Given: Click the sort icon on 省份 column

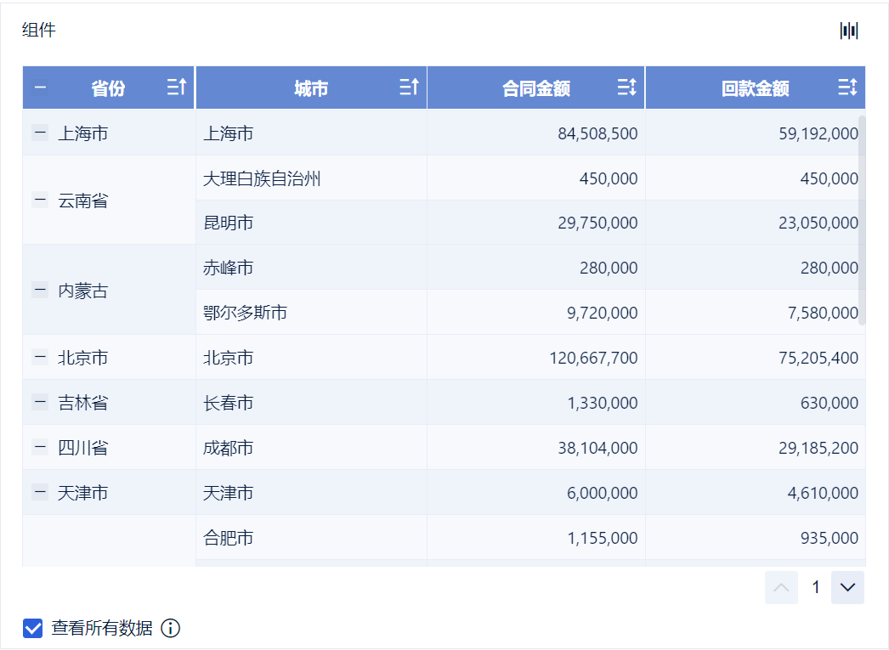Looking at the screenshot, I should (x=176, y=88).
